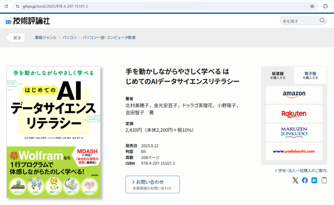This screenshot has height=205, width=334.
Task: Click the release date 2025.8.22
Action: coord(150,146)
